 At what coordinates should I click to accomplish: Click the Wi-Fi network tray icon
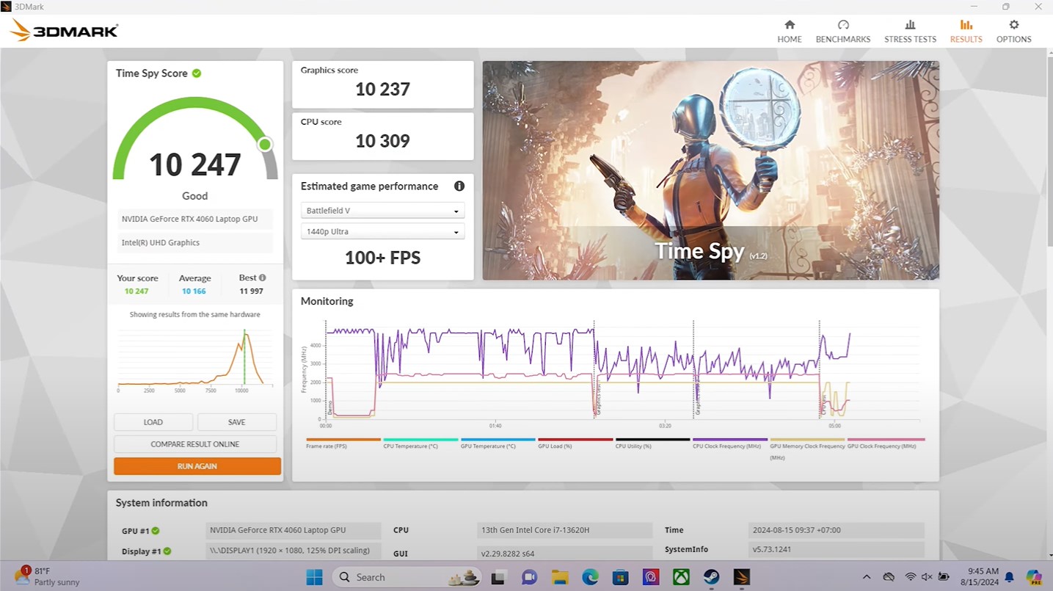click(x=911, y=577)
